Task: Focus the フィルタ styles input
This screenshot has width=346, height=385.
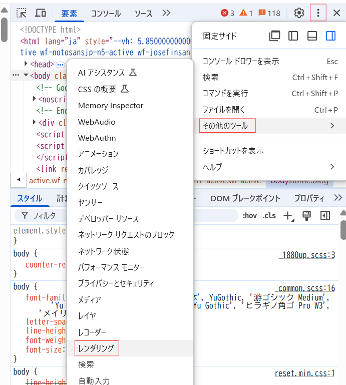Action: coord(126,216)
